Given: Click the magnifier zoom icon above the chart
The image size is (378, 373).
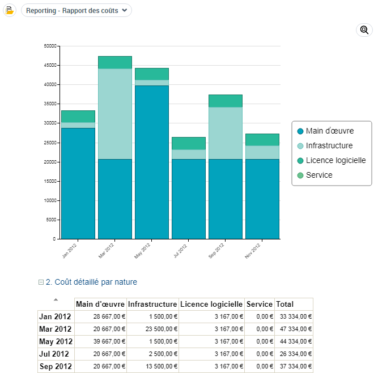Looking at the screenshot, I should 364,31.
